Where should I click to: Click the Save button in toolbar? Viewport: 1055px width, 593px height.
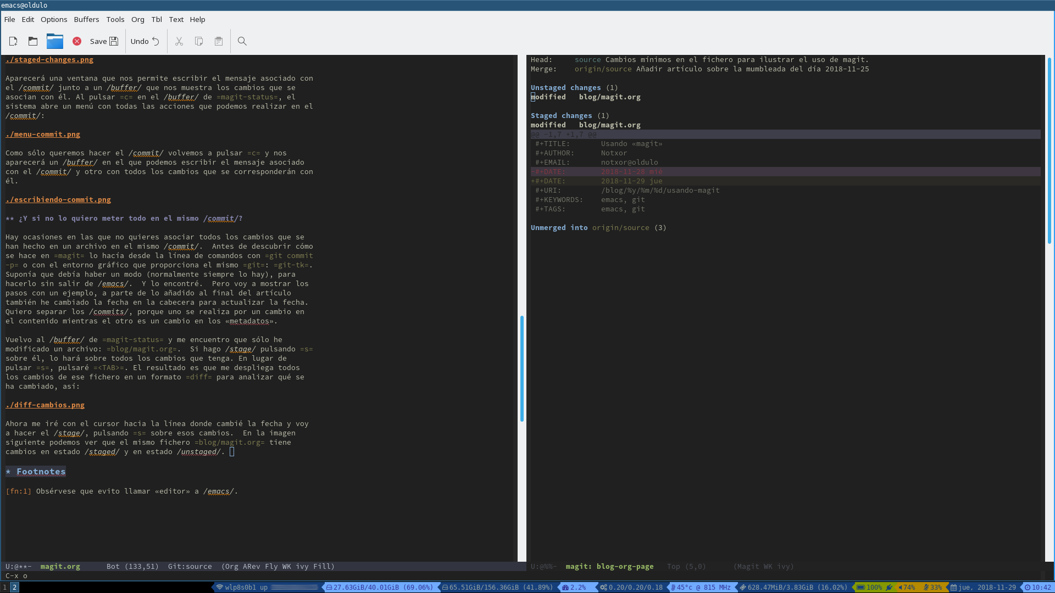click(104, 41)
